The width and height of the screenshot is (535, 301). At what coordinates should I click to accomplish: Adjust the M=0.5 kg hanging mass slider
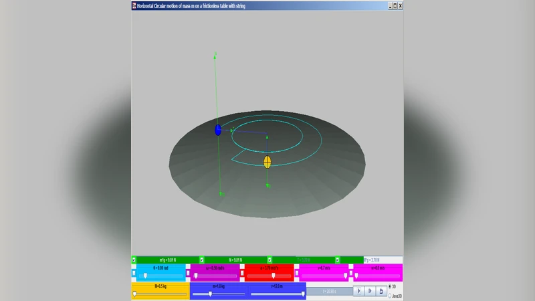pyautogui.click(x=160, y=294)
